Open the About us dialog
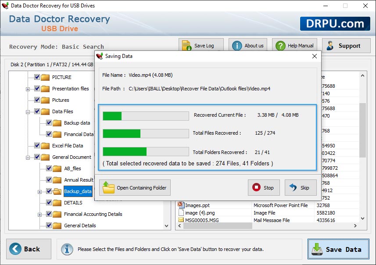The width and height of the screenshot is (376, 265). 248,45
